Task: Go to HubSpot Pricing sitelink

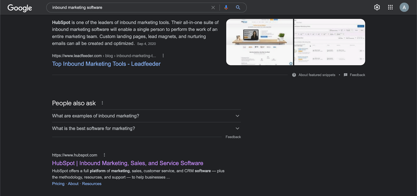Action: click(x=58, y=184)
